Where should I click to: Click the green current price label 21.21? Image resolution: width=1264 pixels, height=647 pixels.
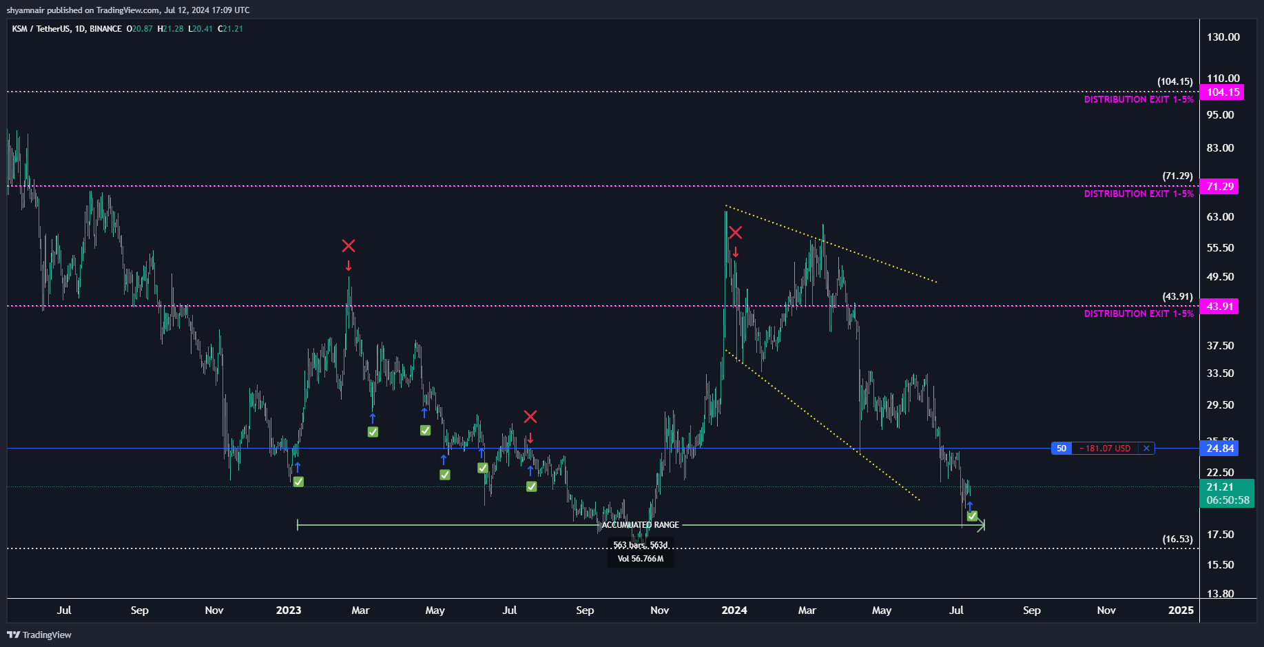(1227, 493)
